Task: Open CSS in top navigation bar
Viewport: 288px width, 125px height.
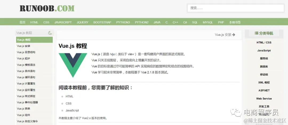Action: click(x=46, y=22)
